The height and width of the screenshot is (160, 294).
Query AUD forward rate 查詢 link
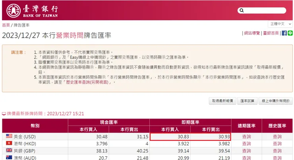click(x=246, y=158)
